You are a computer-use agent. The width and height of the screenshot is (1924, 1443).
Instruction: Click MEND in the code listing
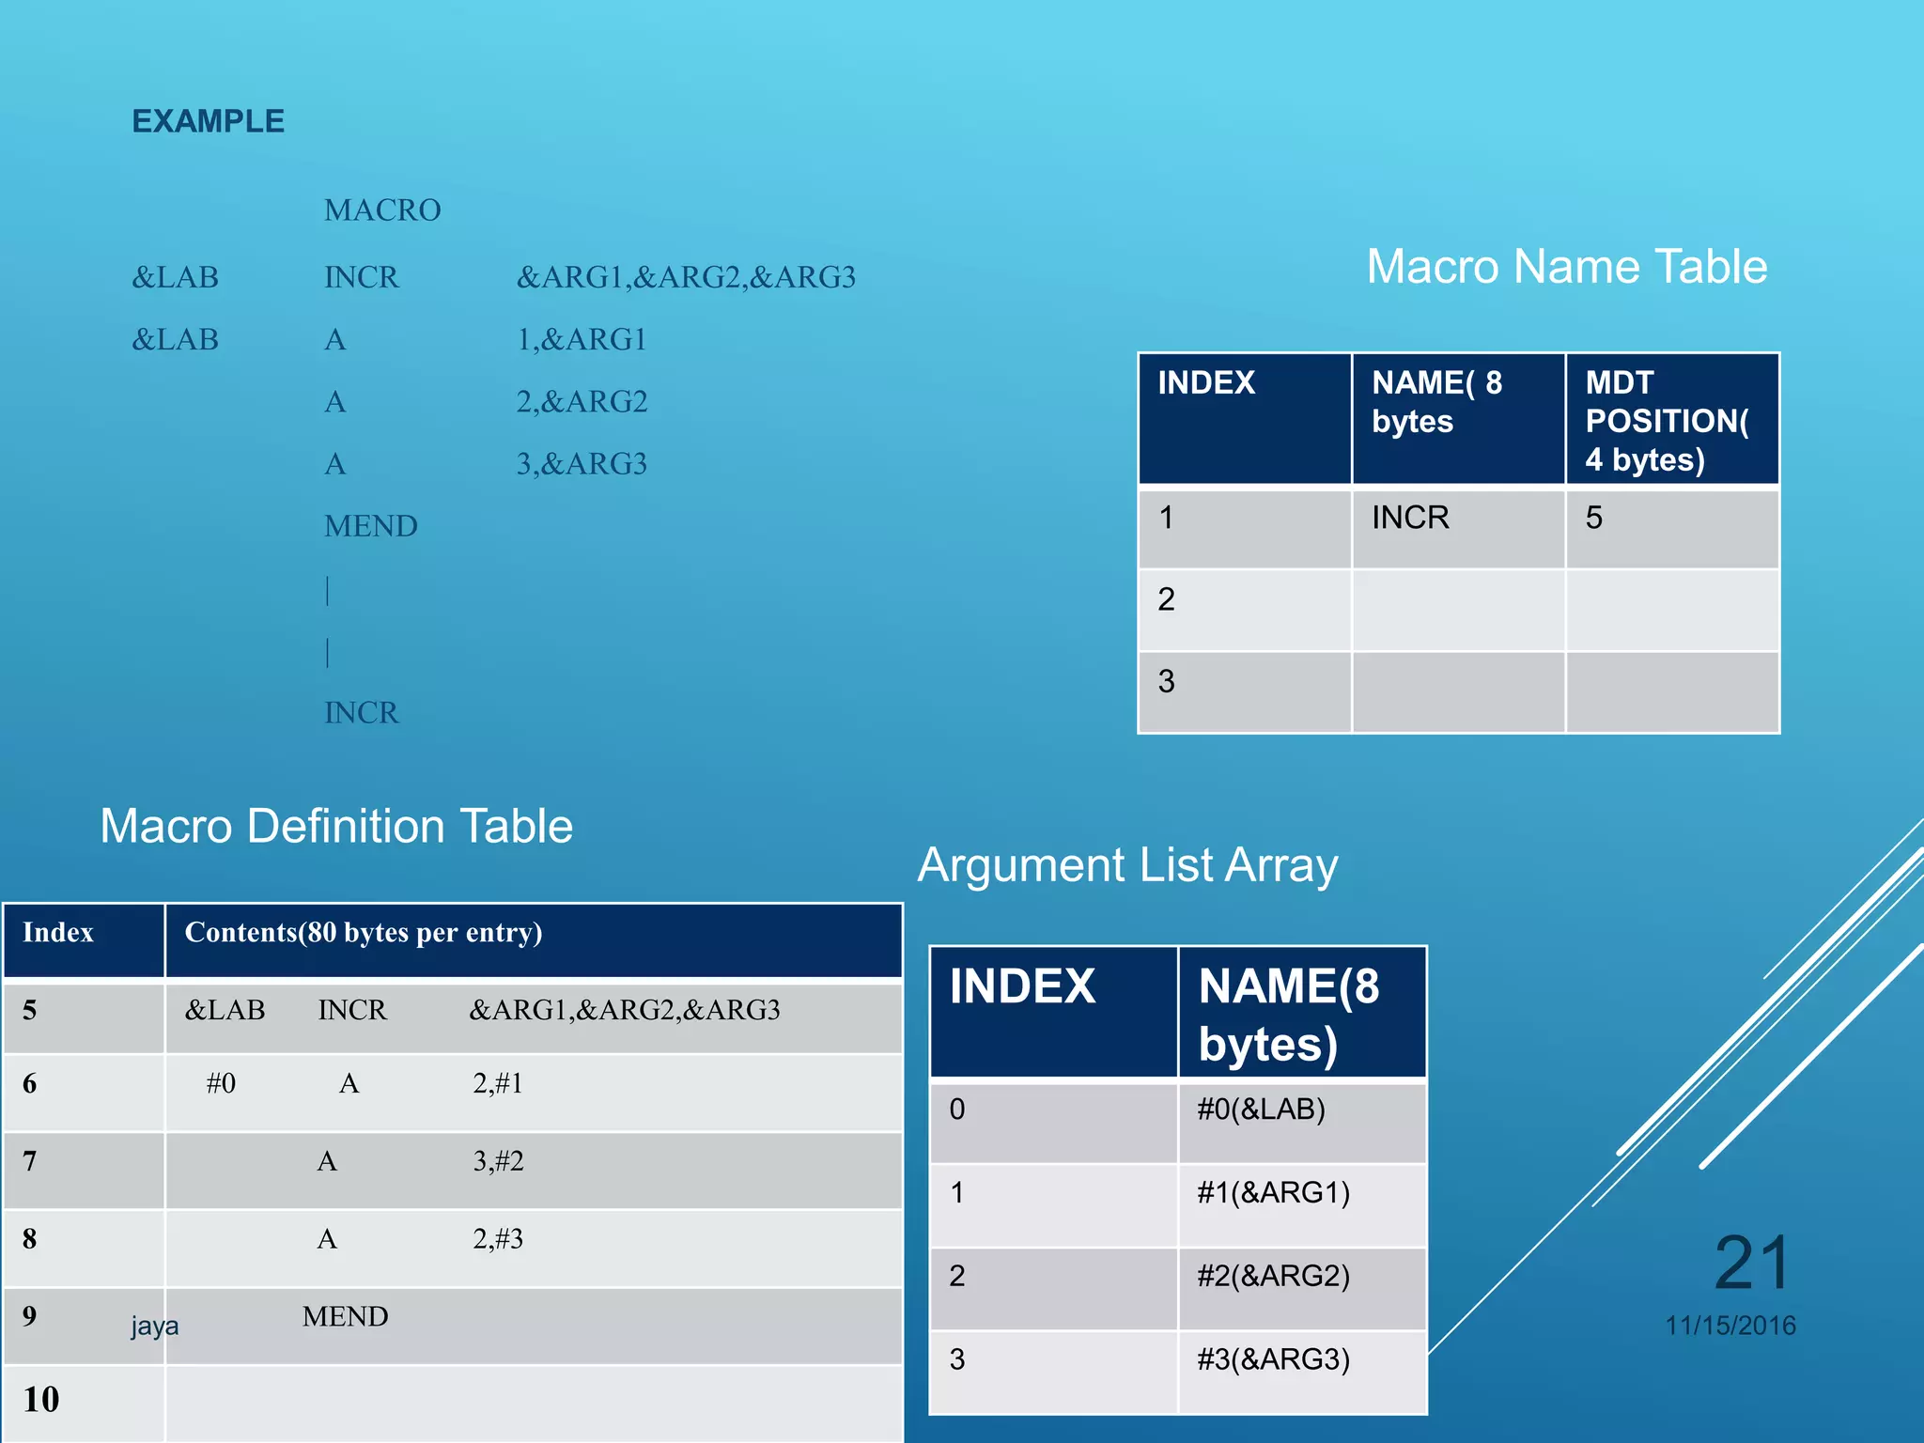(x=370, y=525)
